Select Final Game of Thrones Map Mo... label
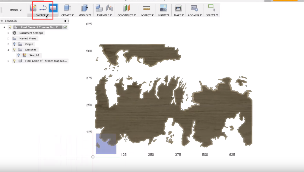This screenshot has height=172, width=304. (x=46, y=61)
